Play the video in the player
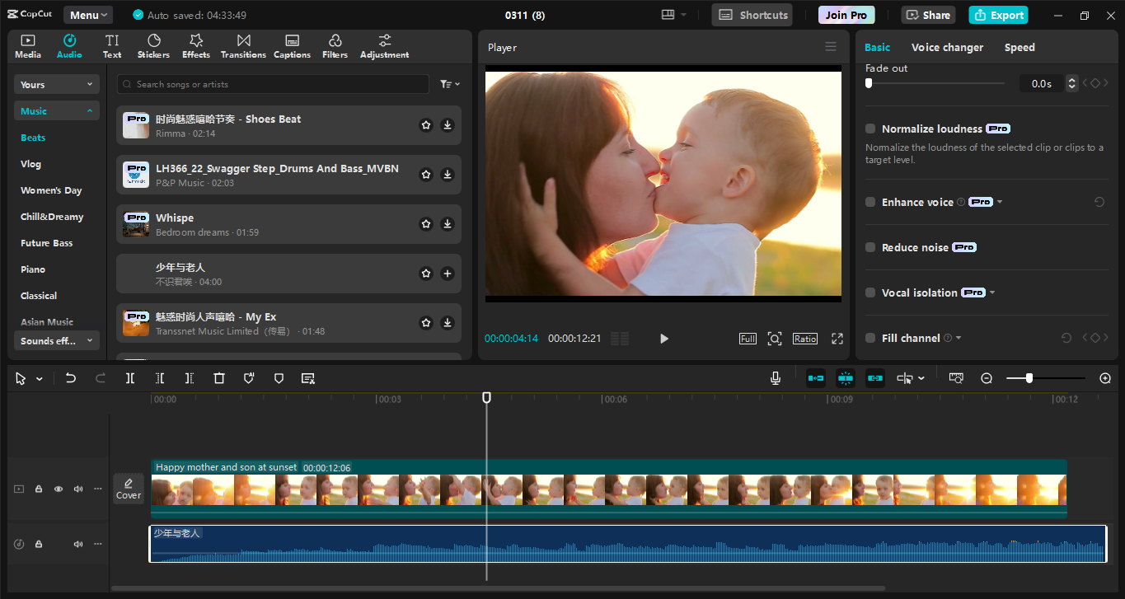The width and height of the screenshot is (1125, 599). coord(664,339)
